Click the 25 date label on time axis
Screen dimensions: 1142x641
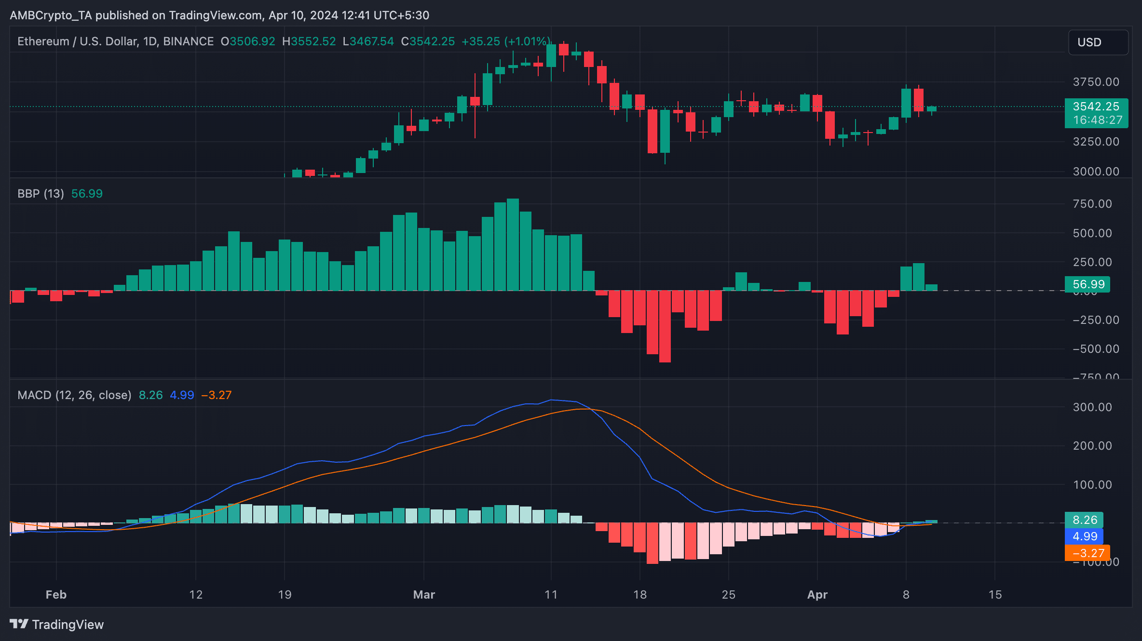coord(728,595)
